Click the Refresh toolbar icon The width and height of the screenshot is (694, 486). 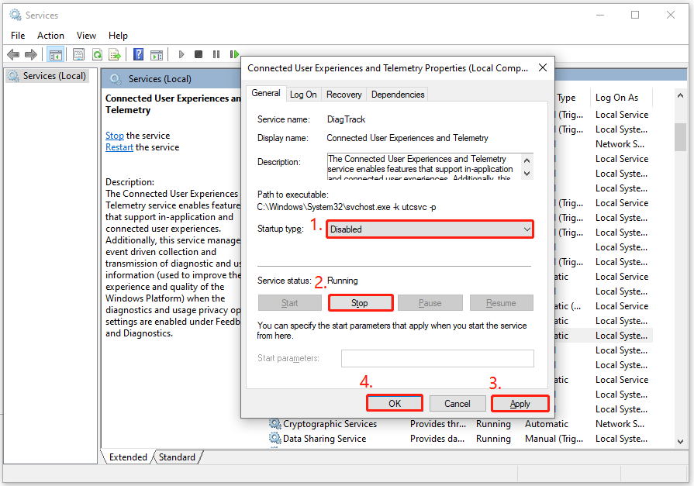(97, 55)
